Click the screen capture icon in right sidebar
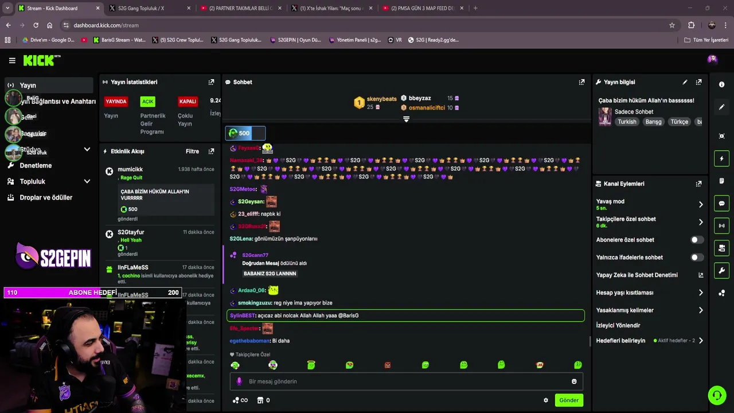The height and width of the screenshot is (413, 734). [x=721, y=136]
